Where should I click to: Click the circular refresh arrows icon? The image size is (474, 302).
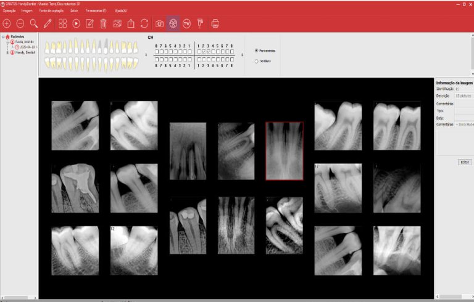(x=144, y=23)
